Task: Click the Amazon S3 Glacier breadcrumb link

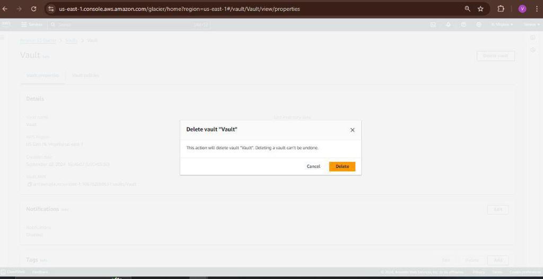Action: 38,40
